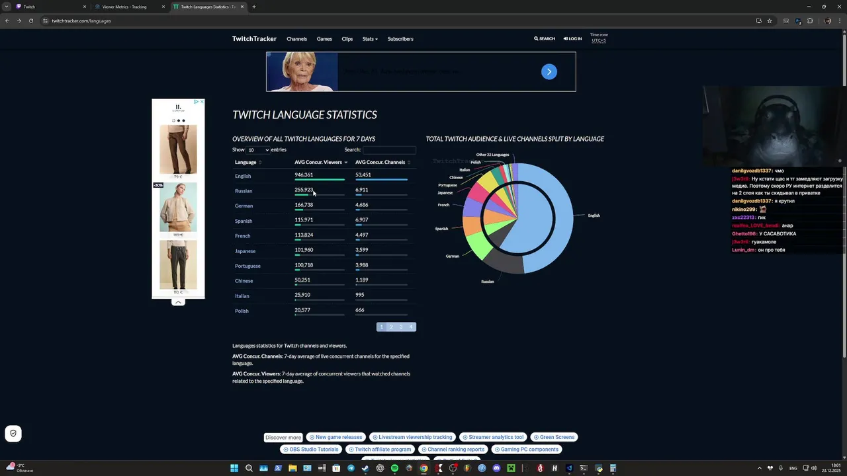Open the tab search dropdown arrow

pyautogui.click(x=7, y=7)
